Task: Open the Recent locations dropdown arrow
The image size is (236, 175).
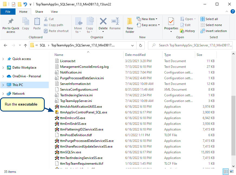Action: point(20,45)
